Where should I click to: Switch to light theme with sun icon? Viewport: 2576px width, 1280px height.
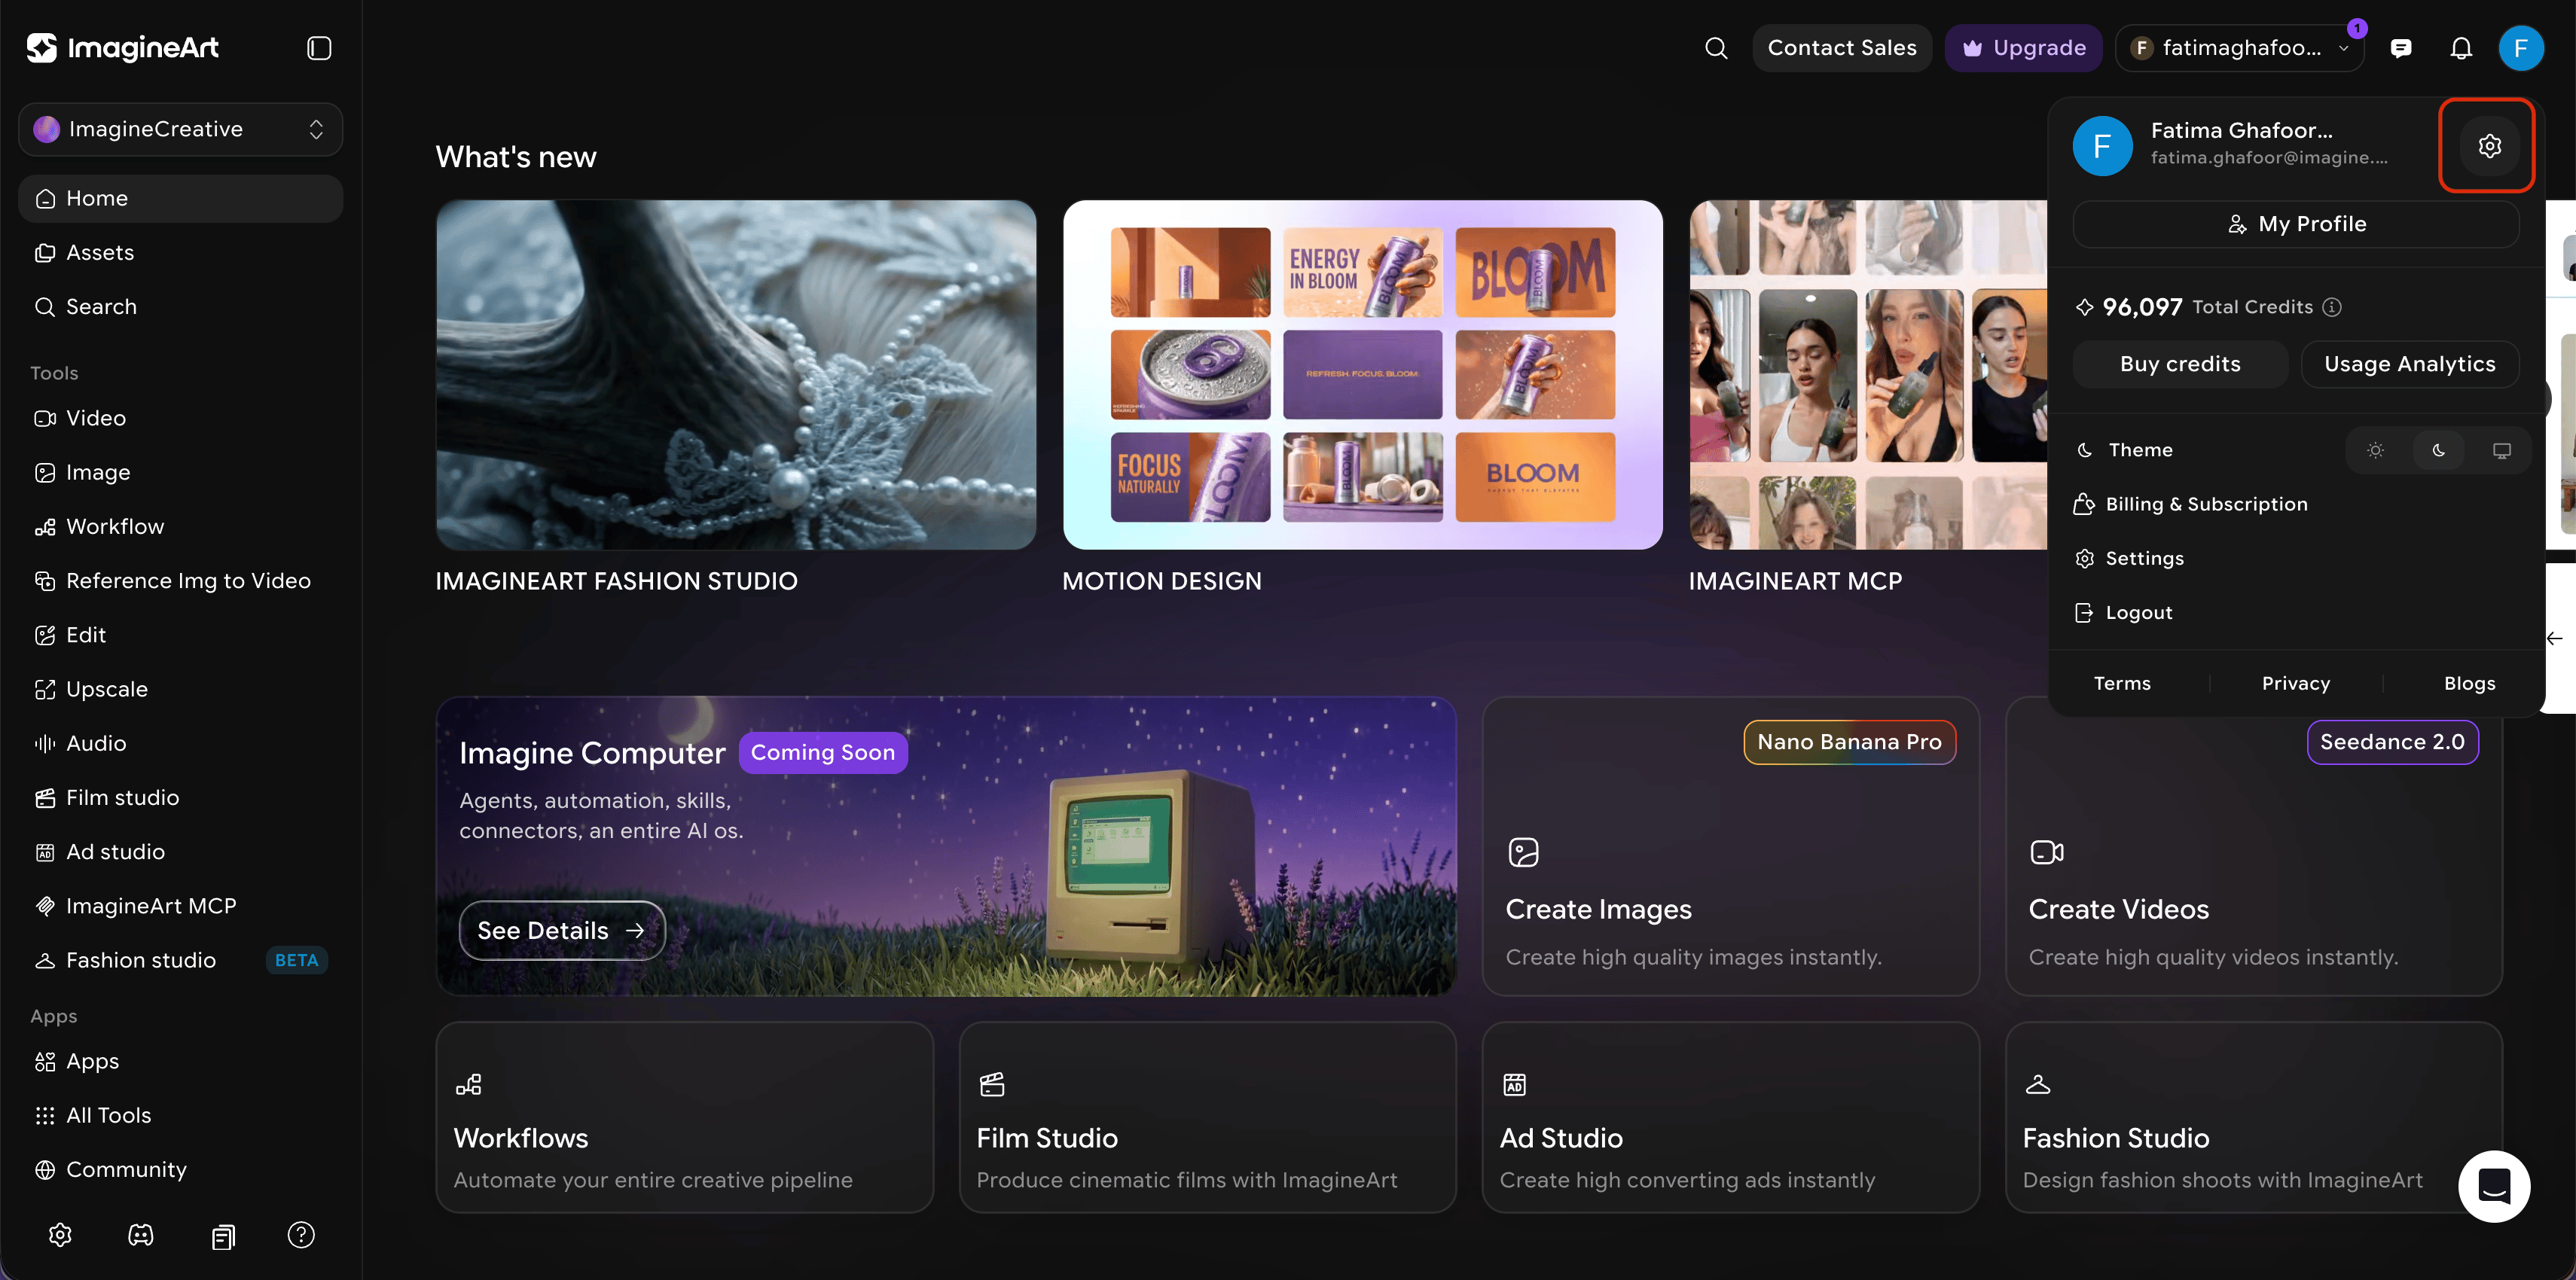[x=2376, y=450]
